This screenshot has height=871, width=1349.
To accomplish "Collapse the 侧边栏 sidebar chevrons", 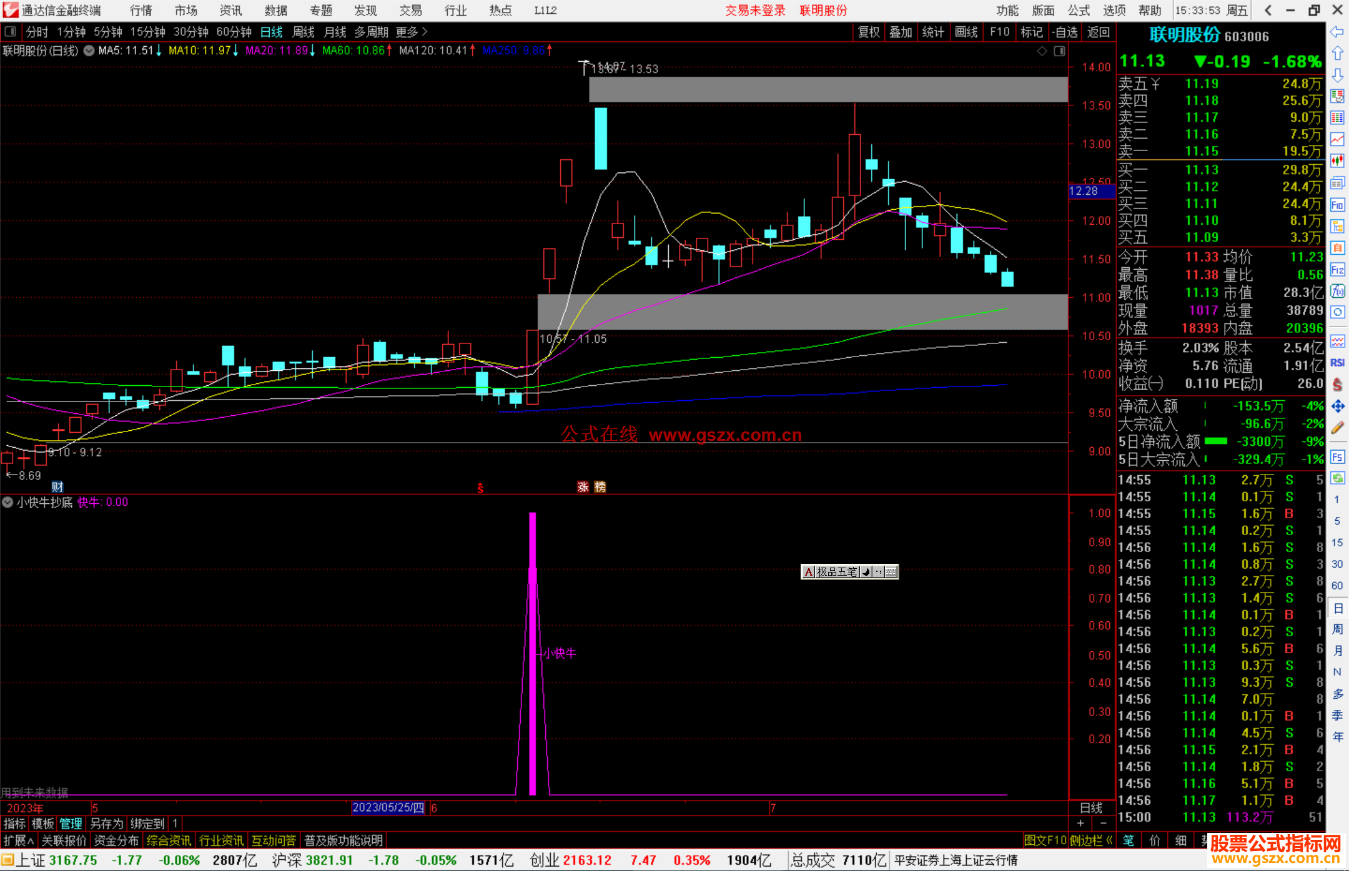I will pyautogui.click(x=1109, y=840).
